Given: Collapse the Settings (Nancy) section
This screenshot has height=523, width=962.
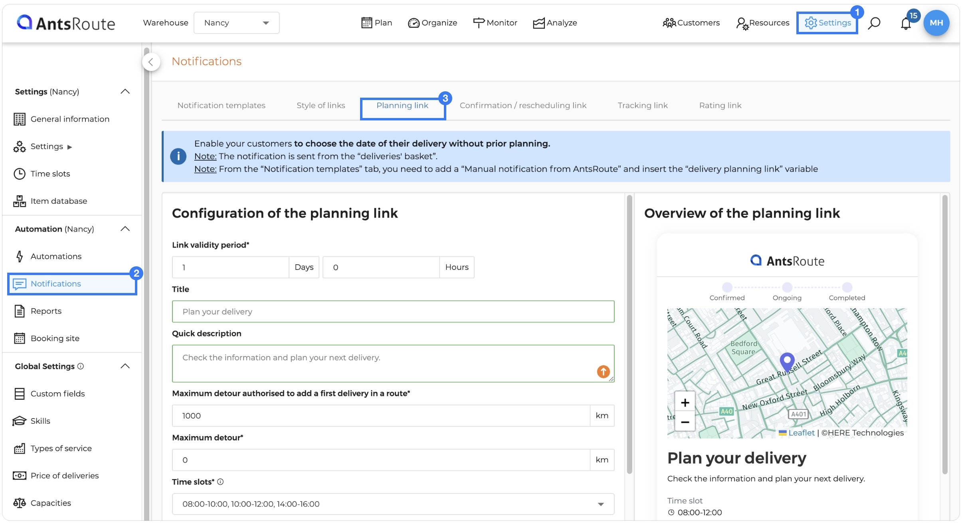Looking at the screenshot, I should (125, 91).
